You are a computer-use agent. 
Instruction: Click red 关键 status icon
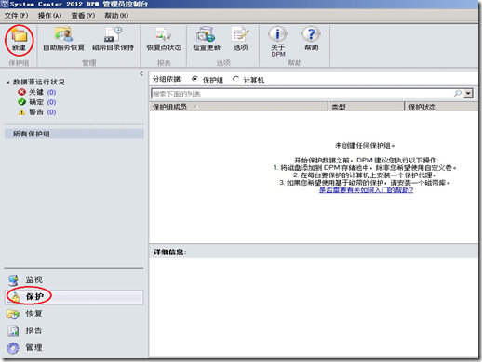(21, 92)
